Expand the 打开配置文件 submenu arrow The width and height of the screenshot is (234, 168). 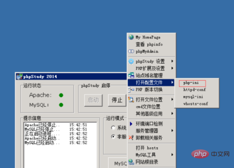point(172,82)
